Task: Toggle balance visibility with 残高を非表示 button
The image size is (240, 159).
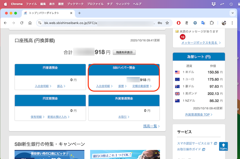Action: (124, 52)
